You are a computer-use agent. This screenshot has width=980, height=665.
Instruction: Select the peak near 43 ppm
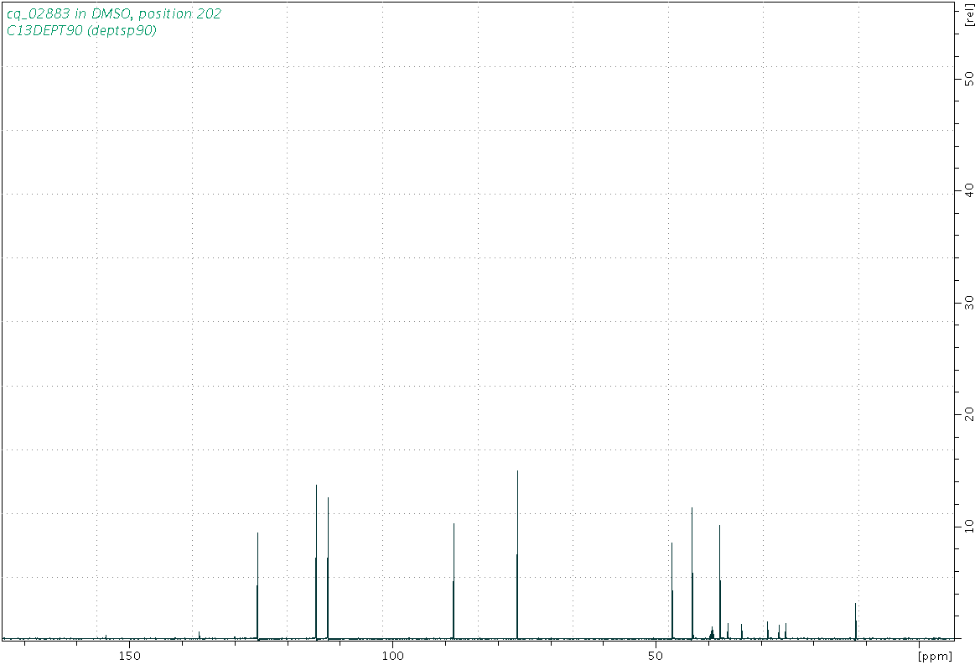click(x=692, y=574)
